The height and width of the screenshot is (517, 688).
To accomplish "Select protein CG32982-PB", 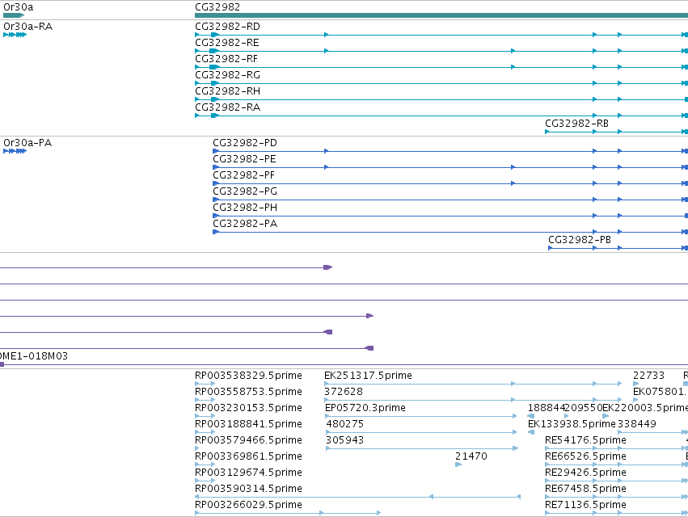I will 579,240.
